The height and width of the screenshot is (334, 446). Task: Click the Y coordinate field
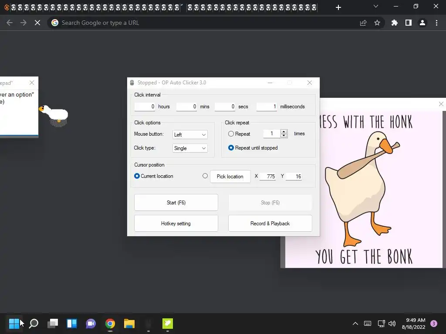coord(294,177)
